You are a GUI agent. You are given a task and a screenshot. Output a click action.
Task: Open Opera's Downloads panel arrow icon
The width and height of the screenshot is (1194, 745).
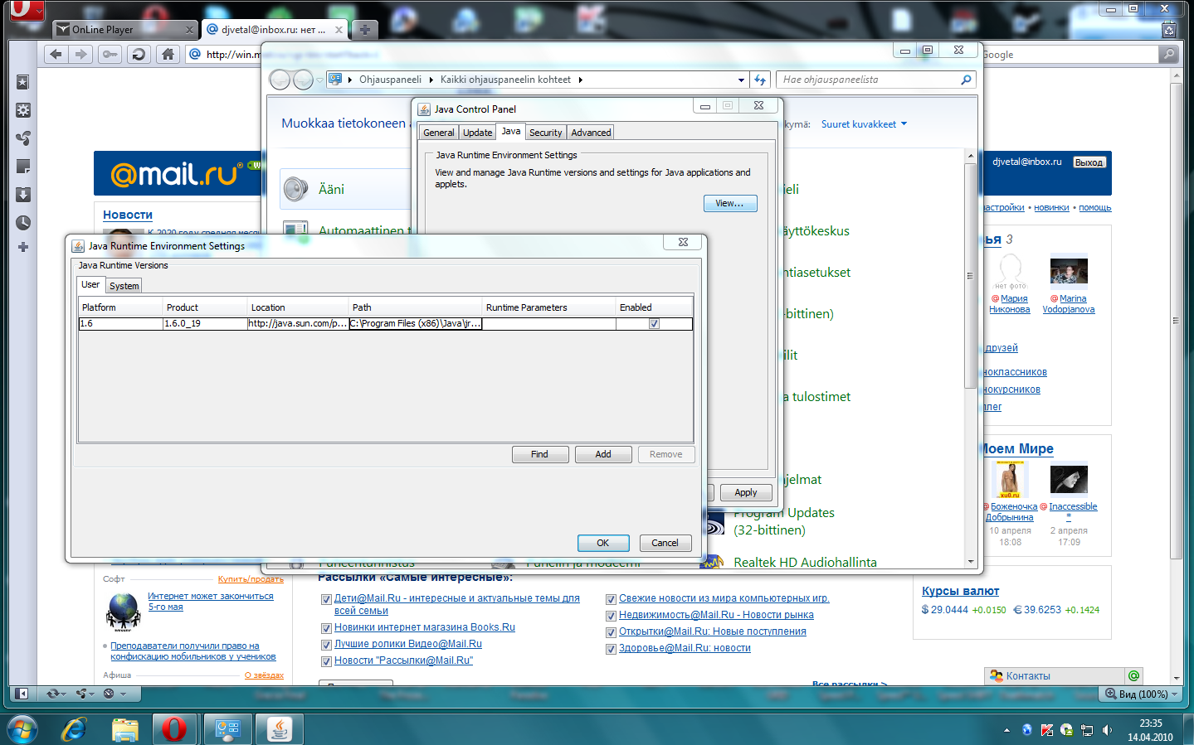pos(23,195)
